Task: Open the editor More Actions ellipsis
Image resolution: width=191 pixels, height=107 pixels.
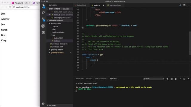Action: pyautogui.click(x=189, y=5)
